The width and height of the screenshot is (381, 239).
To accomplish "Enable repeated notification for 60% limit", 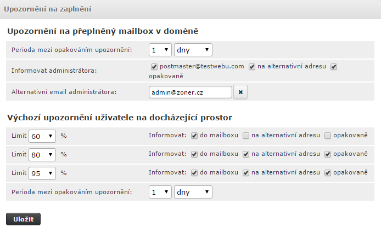I will (328, 135).
